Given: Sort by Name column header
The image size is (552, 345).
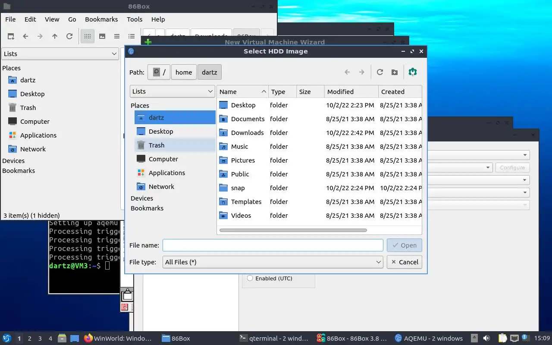Looking at the screenshot, I should (x=242, y=91).
